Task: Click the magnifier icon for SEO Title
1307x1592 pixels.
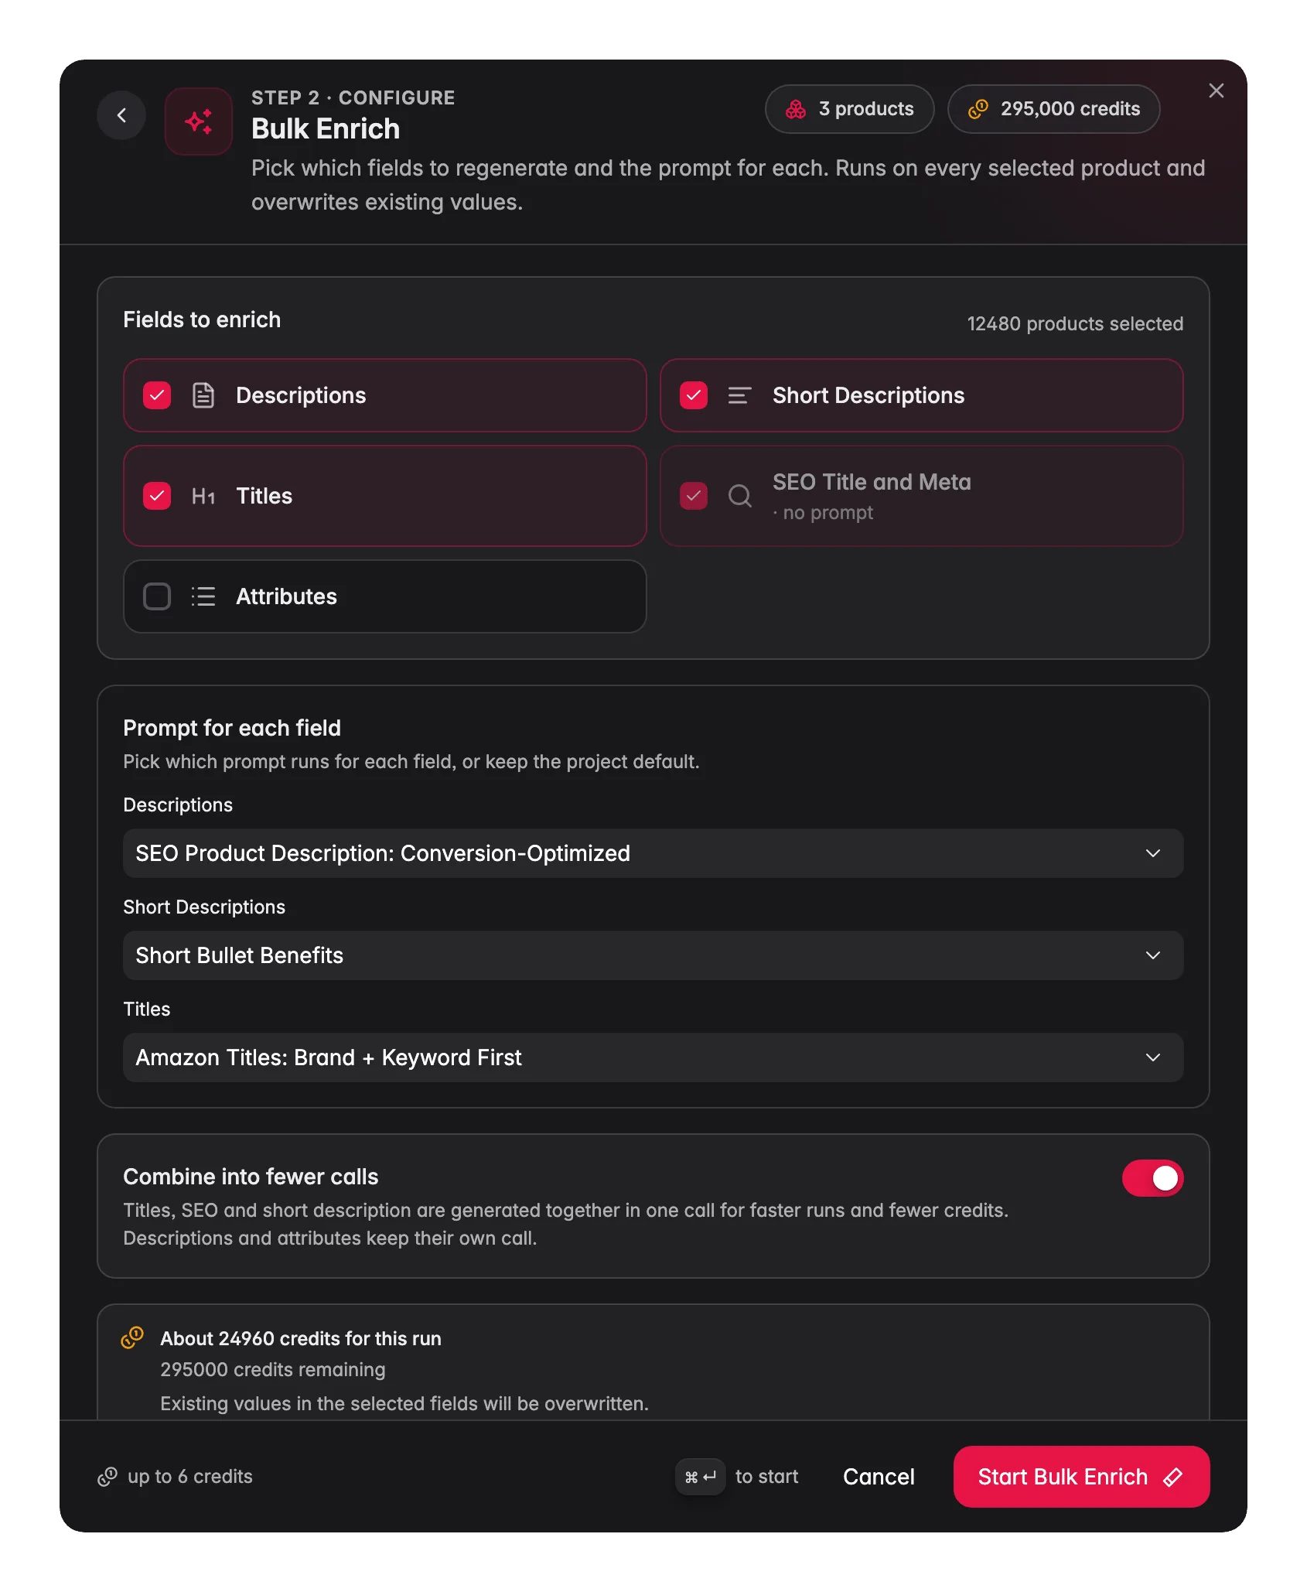Action: click(x=740, y=496)
